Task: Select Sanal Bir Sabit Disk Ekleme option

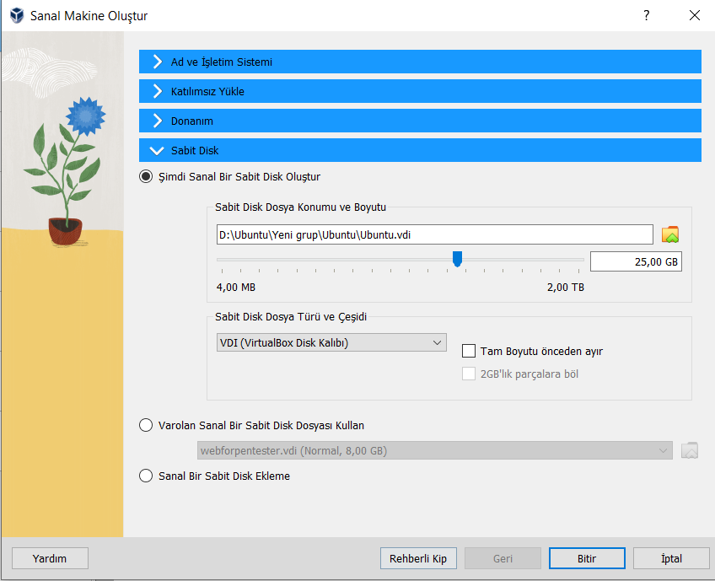Action: point(146,476)
